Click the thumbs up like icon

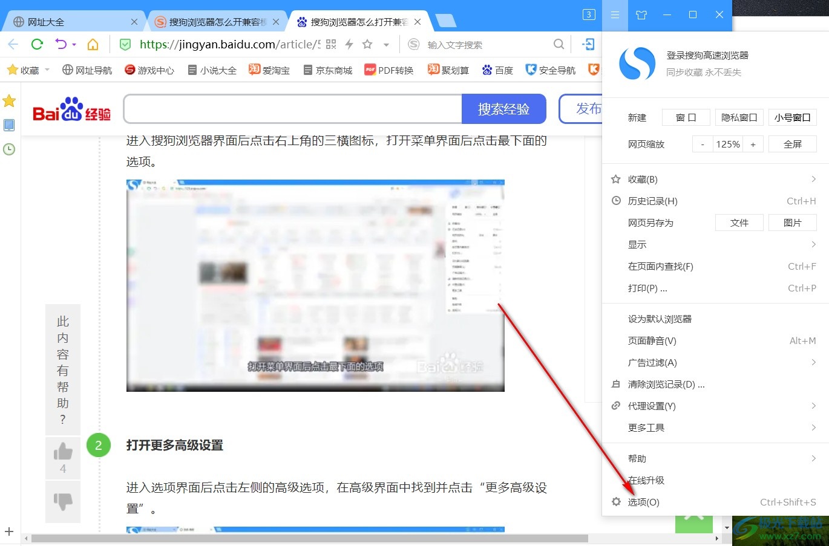click(x=63, y=452)
